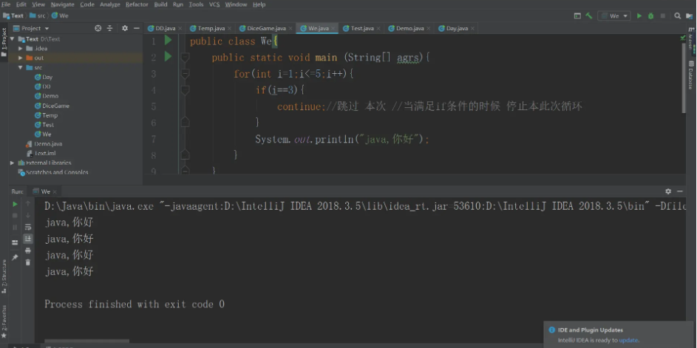Toggle the 1: Project tool window button

tap(4, 42)
